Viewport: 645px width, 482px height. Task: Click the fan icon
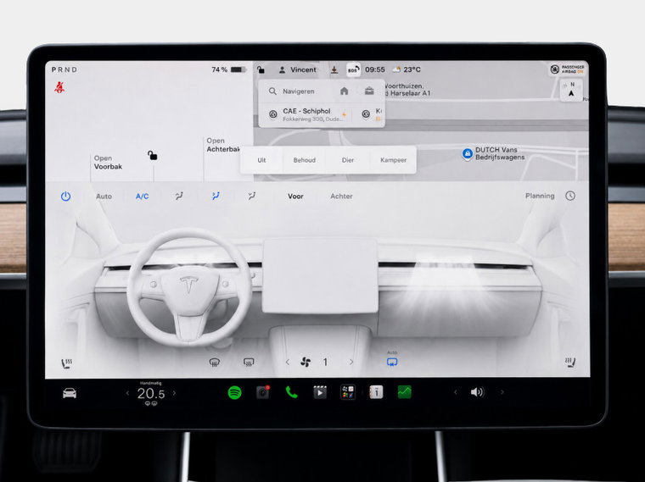click(x=306, y=362)
